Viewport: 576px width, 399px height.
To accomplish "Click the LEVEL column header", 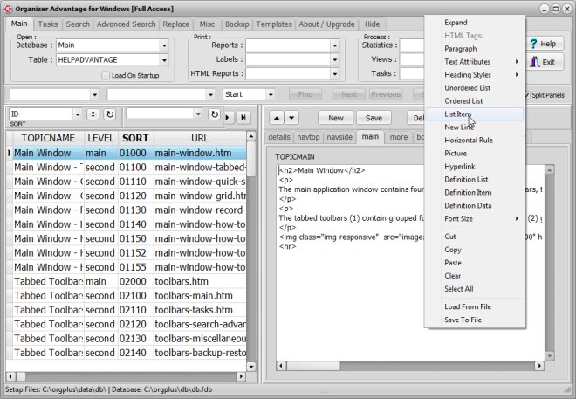I will click(x=100, y=138).
